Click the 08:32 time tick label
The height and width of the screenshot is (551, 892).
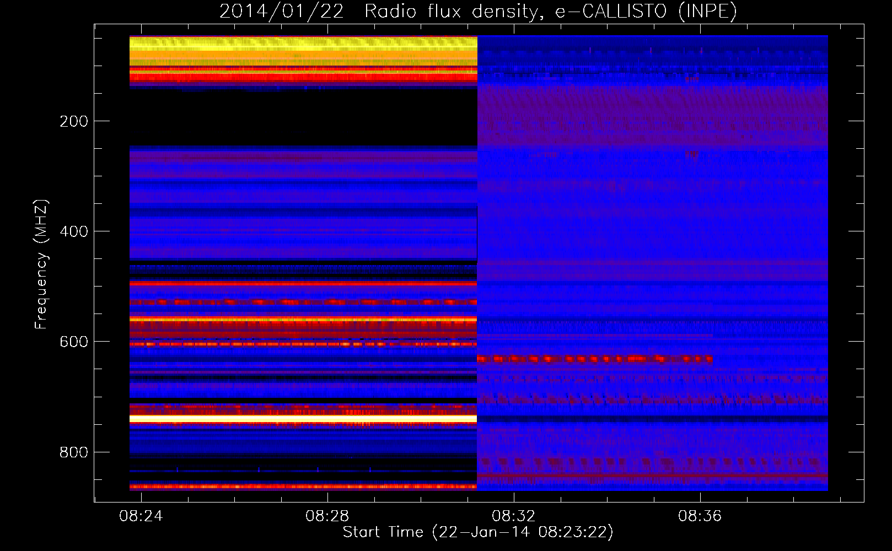click(514, 516)
